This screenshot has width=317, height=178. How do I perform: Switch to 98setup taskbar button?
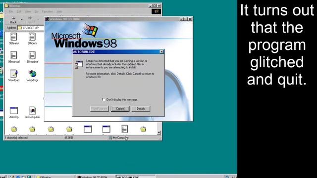[54, 177]
